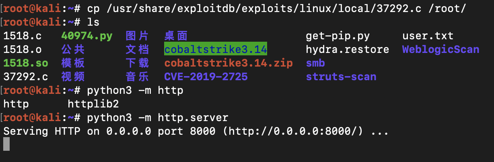Click the red cobaltstrike3.14.zip archive name
494x162 pixels.
coord(228,63)
